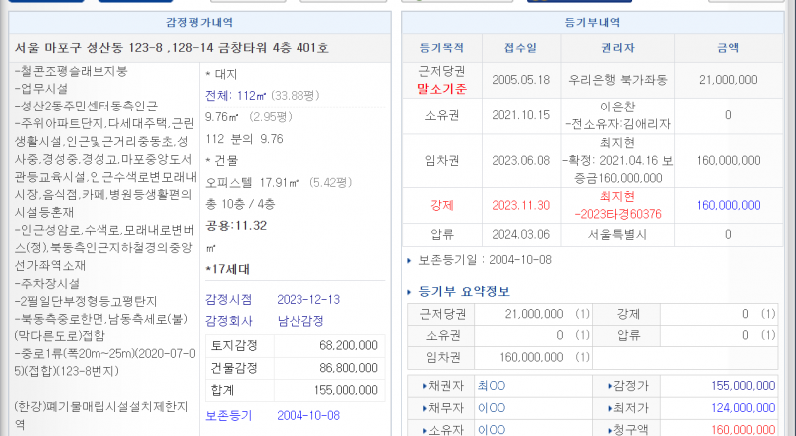The height and width of the screenshot is (436, 796).
Task: Click 우리은행 북가좌동 creditor cell
Action: point(617,80)
